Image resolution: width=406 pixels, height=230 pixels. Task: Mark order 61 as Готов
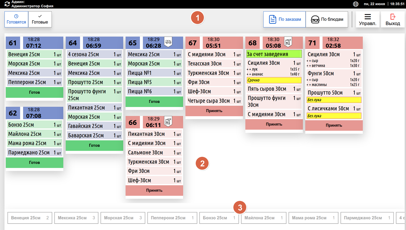34,92
